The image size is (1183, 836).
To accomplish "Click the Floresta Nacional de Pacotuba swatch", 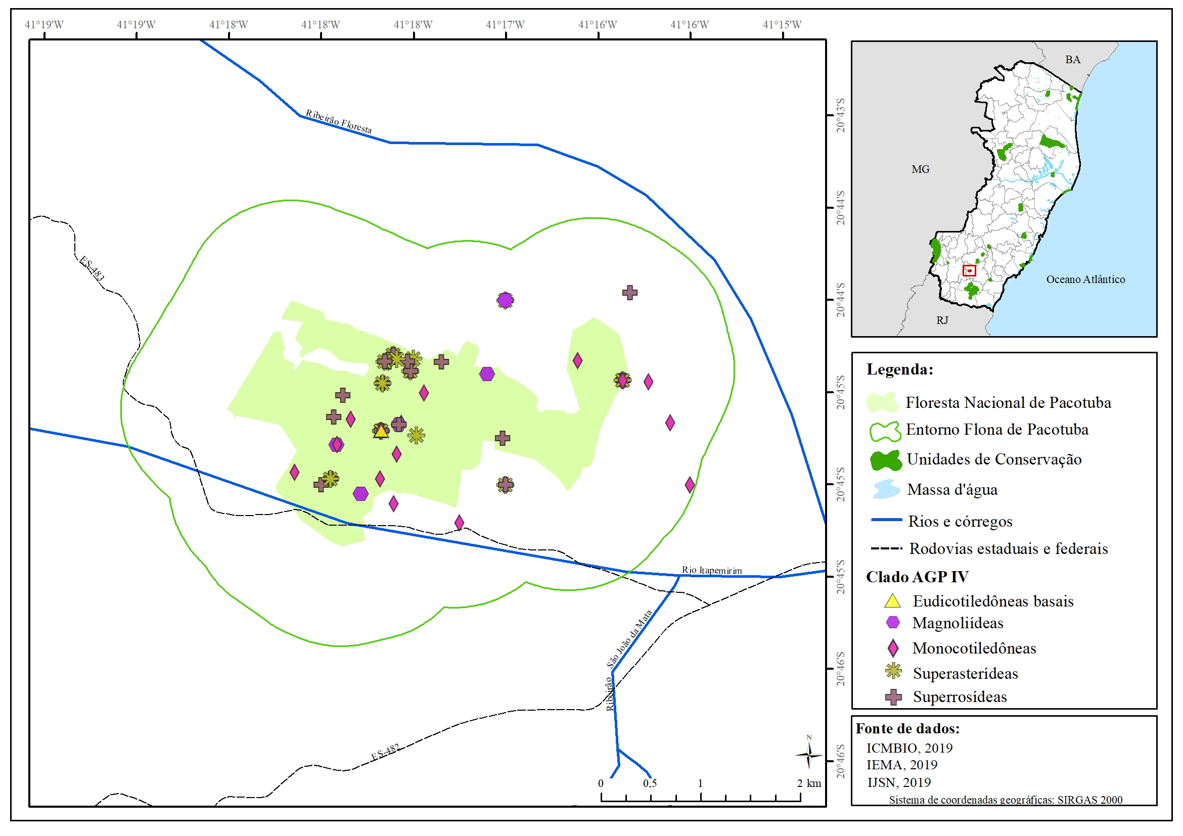I will pos(882,403).
